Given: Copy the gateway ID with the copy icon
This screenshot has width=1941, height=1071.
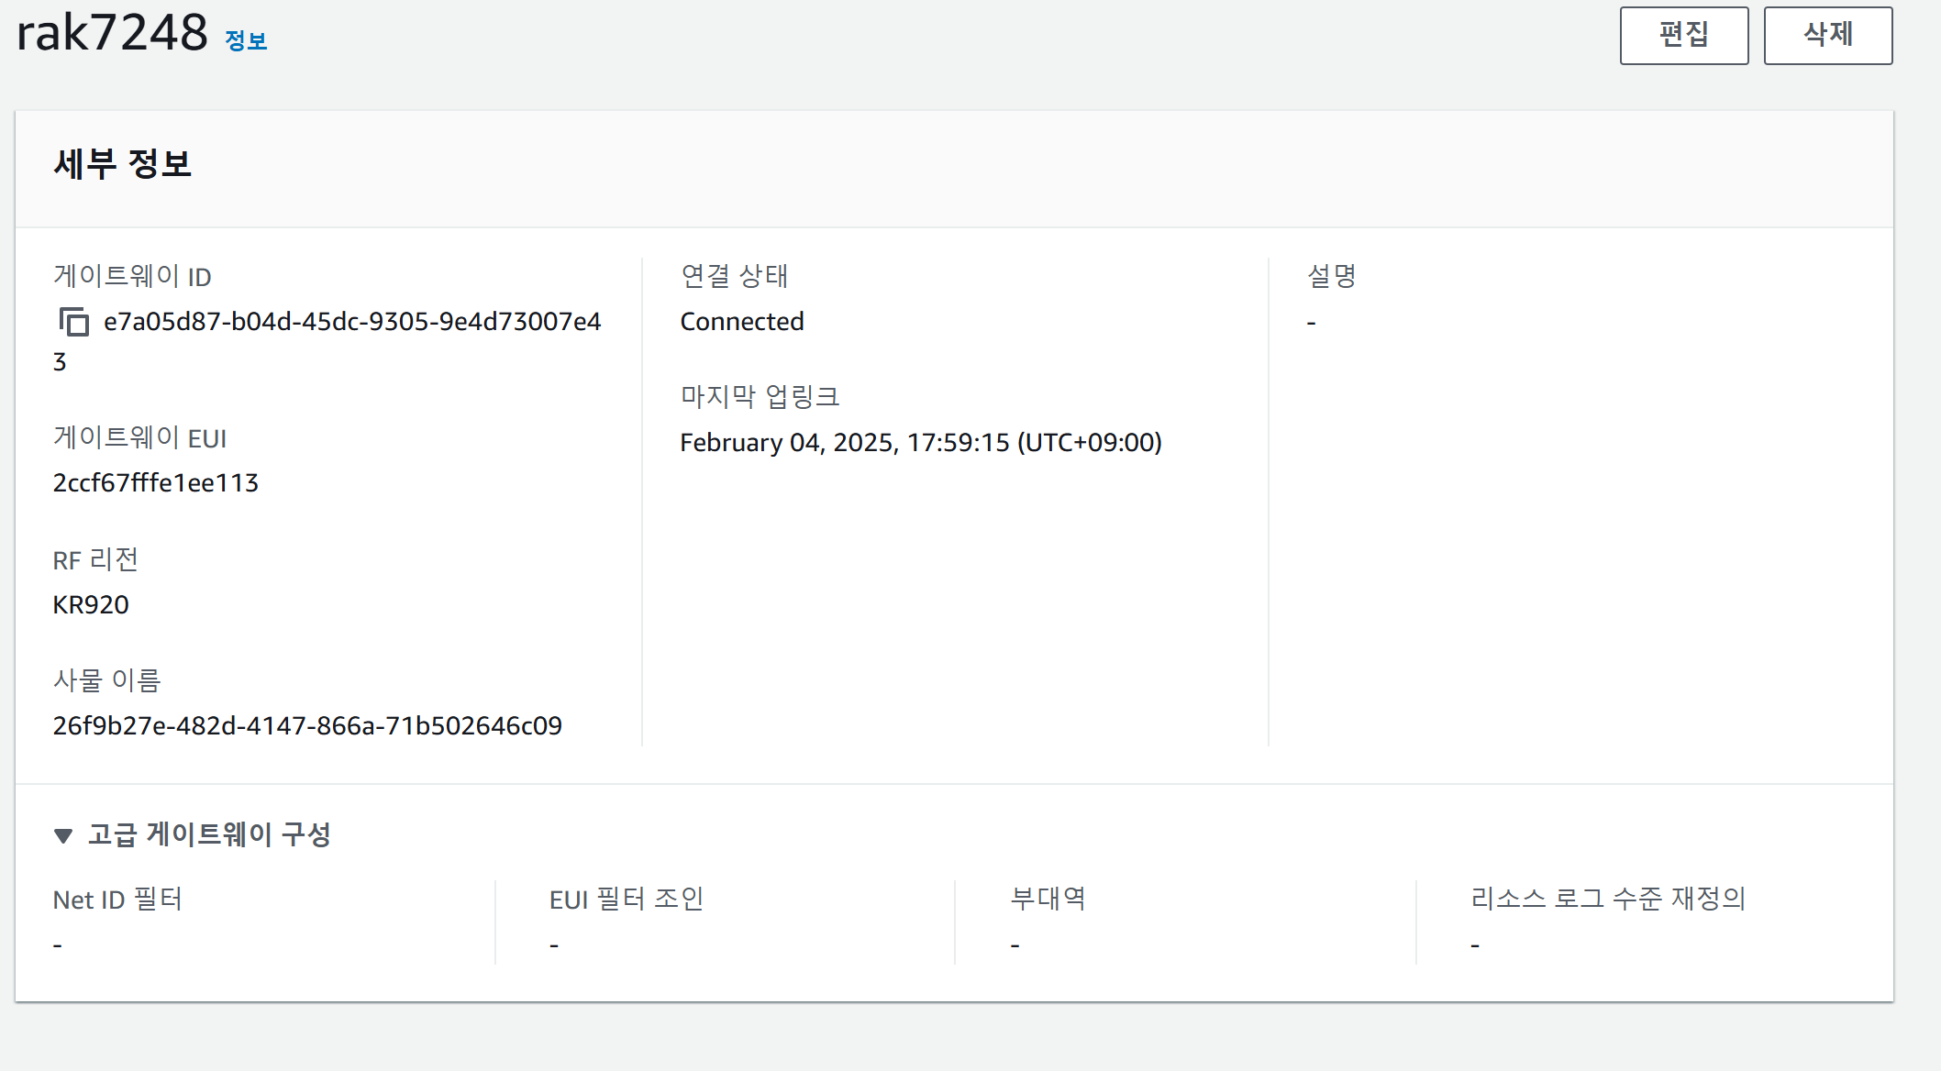Looking at the screenshot, I should point(74,322).
